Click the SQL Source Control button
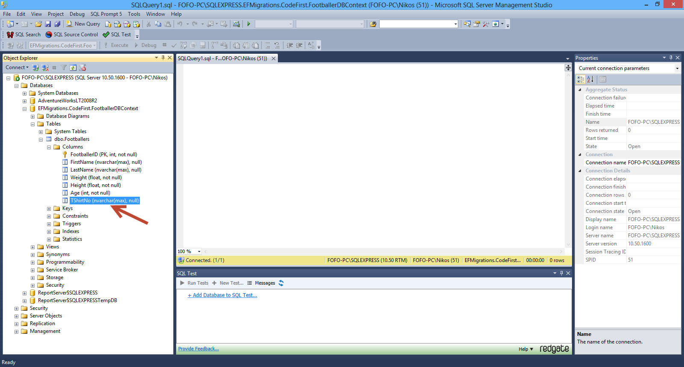The width and height of the screenshot is (684, 367). [72, 35]
